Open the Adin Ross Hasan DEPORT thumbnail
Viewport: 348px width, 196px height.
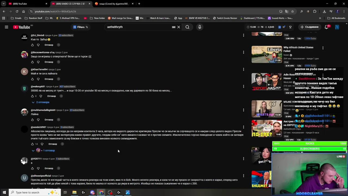[x=267, y=82]
